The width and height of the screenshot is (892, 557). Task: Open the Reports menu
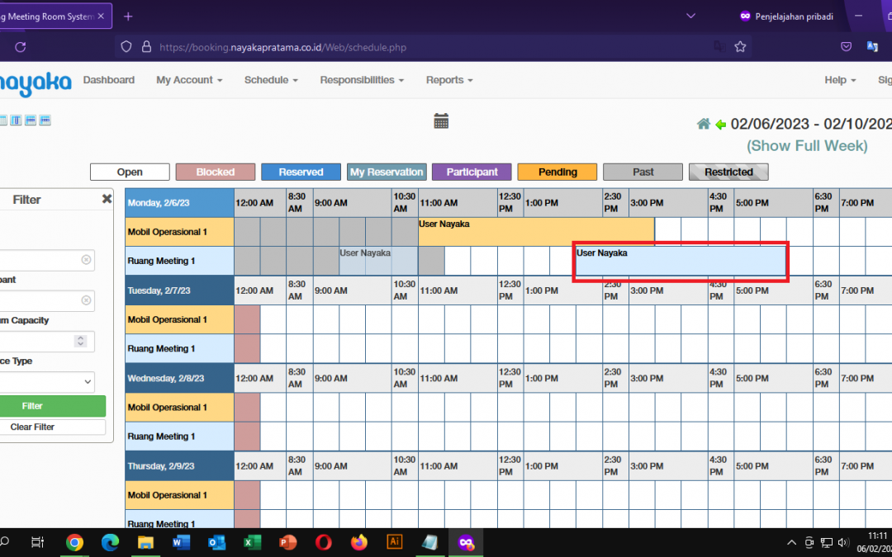click(x=449, y=80)
